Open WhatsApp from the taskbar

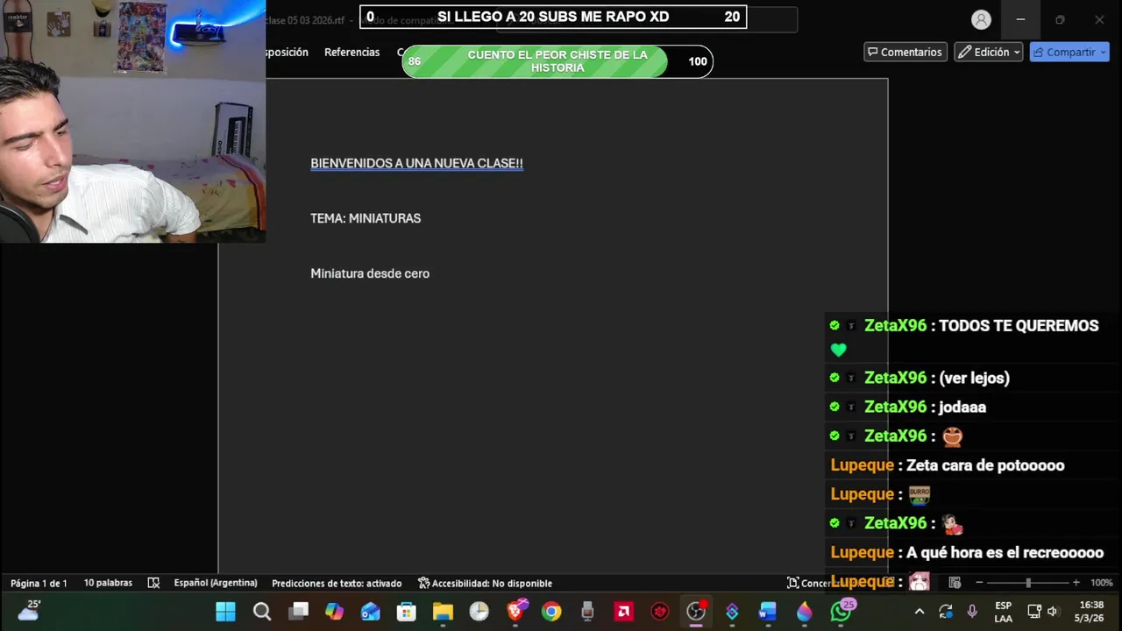pos(841,611)
